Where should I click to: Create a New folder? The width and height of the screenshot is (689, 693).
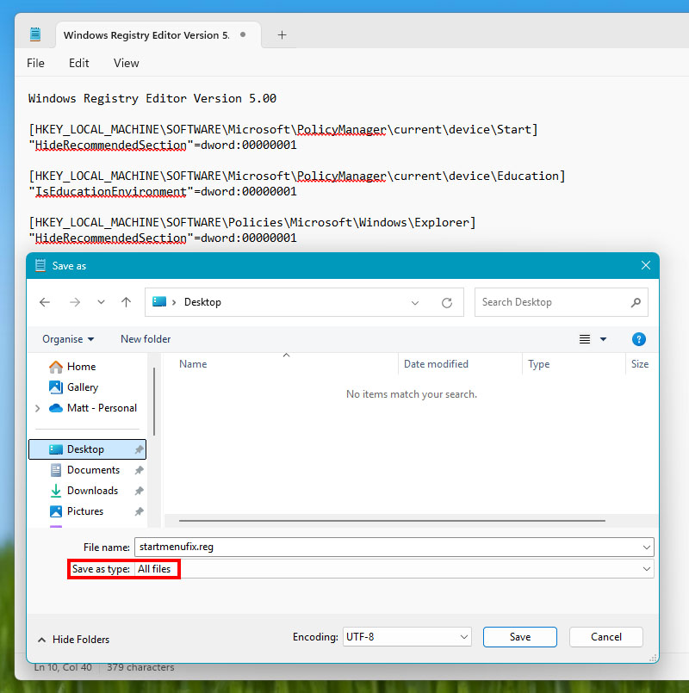(x=146, y=339)
